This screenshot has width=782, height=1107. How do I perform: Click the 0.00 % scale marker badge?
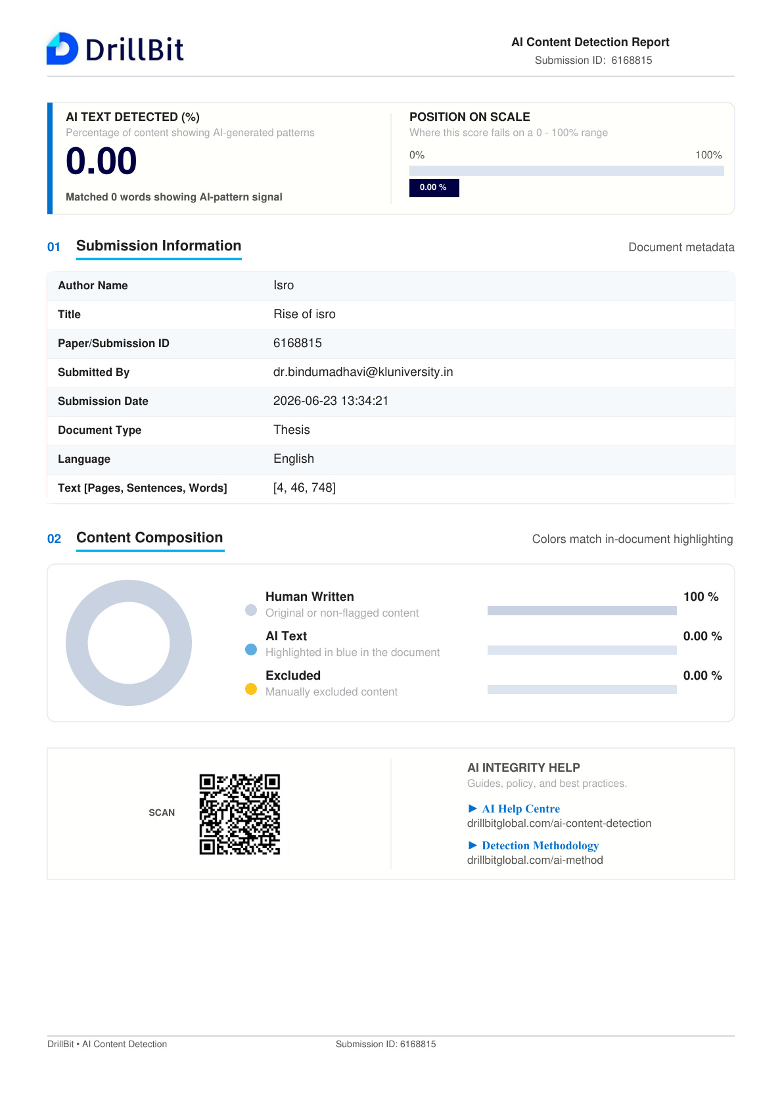(x=434, y=187)
